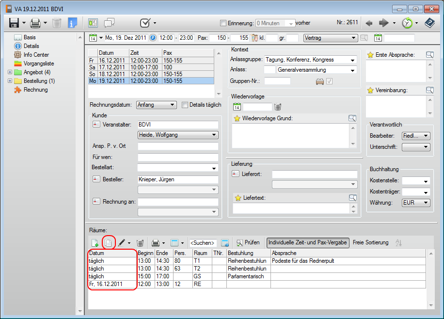Click the Prüfen button
The height and width of the screenshot is (319, 444).
pyautogui.click(x=248, y=242)
